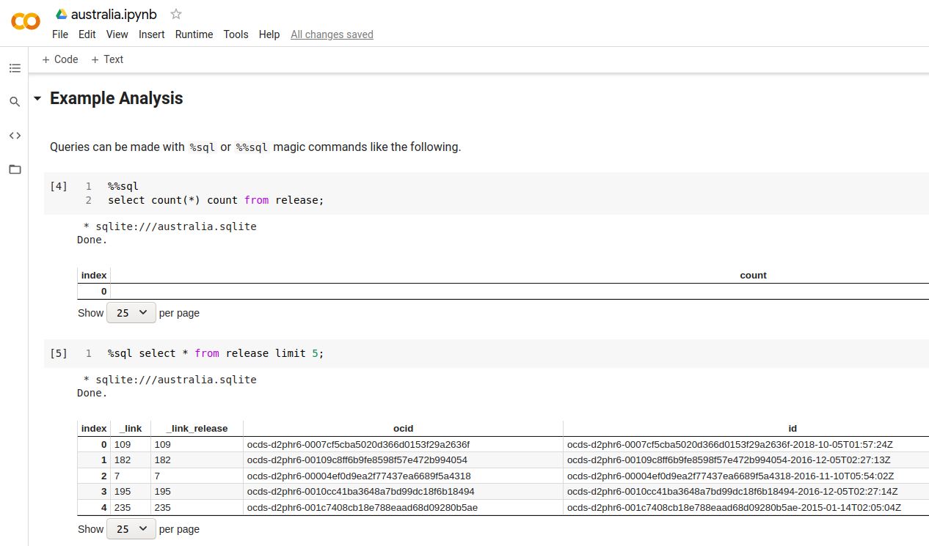Open the Insert menu
Viewport: 929px width, 546px height.
pyautogui.click(x=151, y=34)
